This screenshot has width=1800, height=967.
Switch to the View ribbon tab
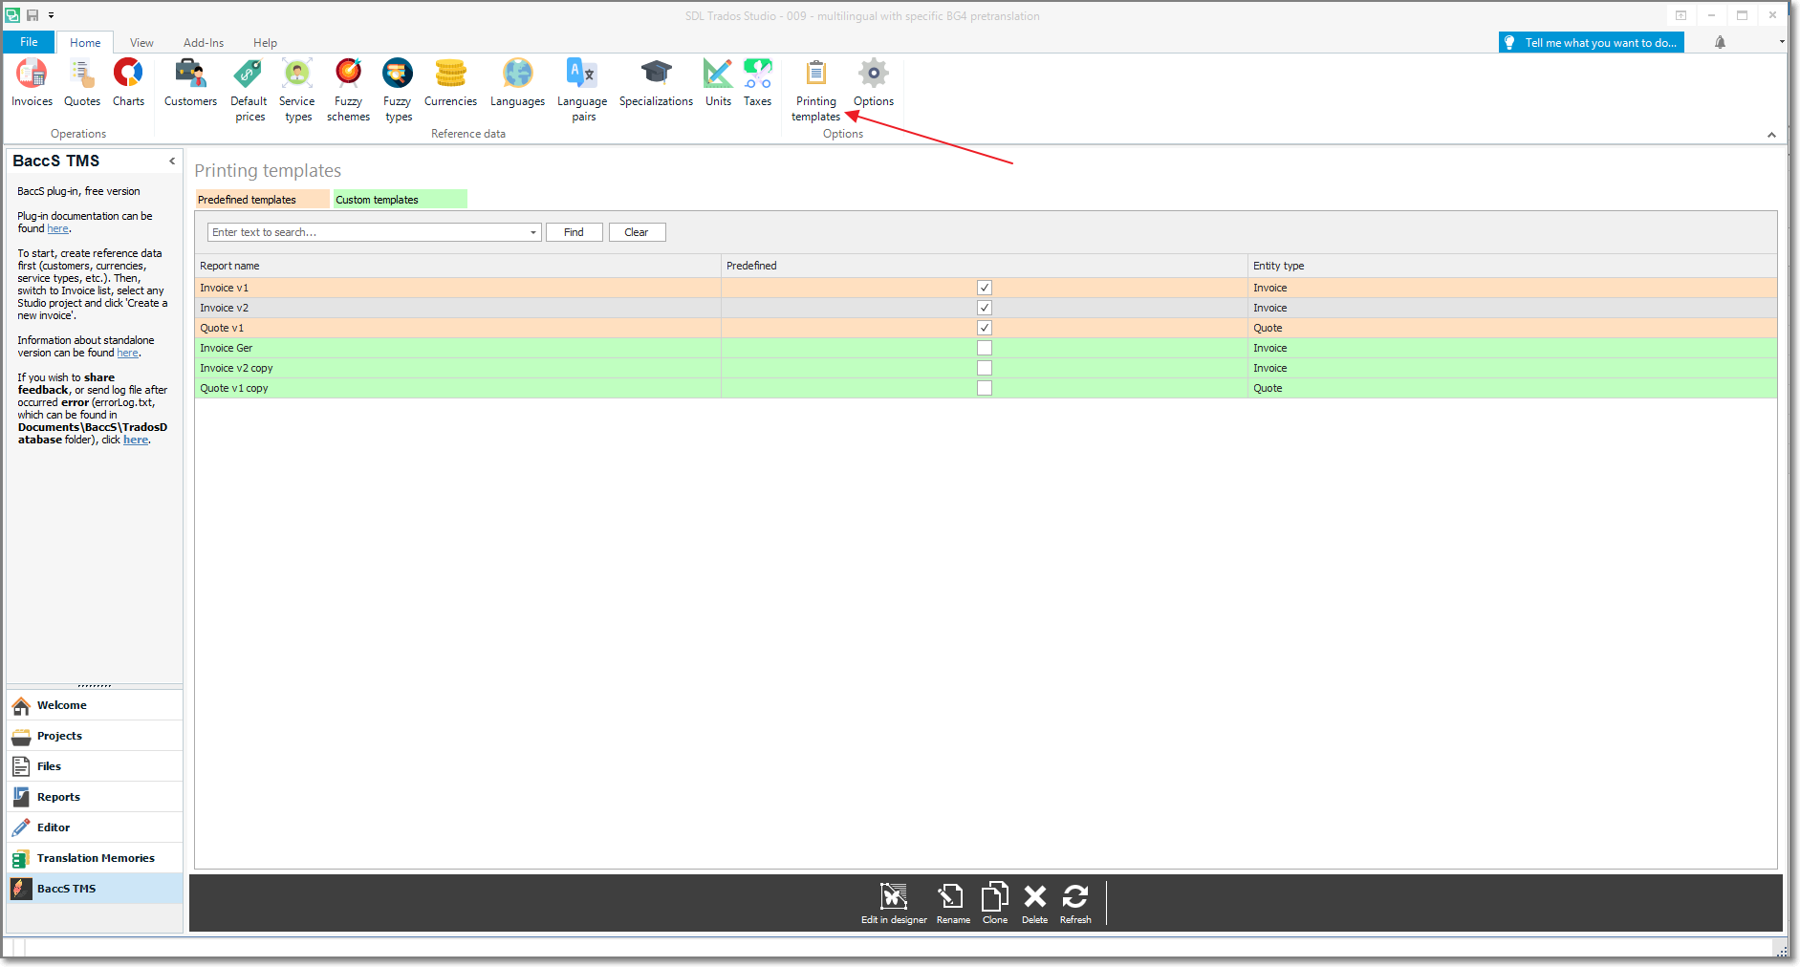click(141, 42)
